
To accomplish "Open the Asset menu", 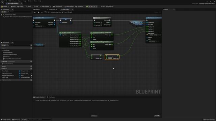I will 15,1.
